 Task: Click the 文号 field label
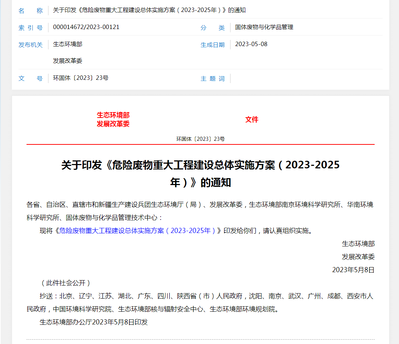(x=31, y=78)
